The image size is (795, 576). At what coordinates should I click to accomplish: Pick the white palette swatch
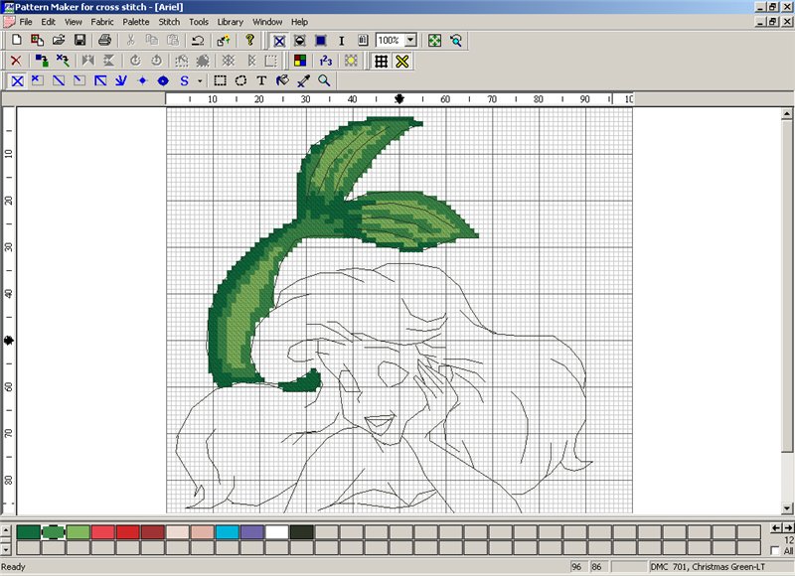click(277, 532)
